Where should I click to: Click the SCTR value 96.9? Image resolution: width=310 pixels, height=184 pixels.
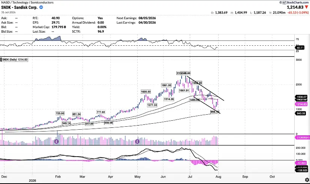pos(101,31)
